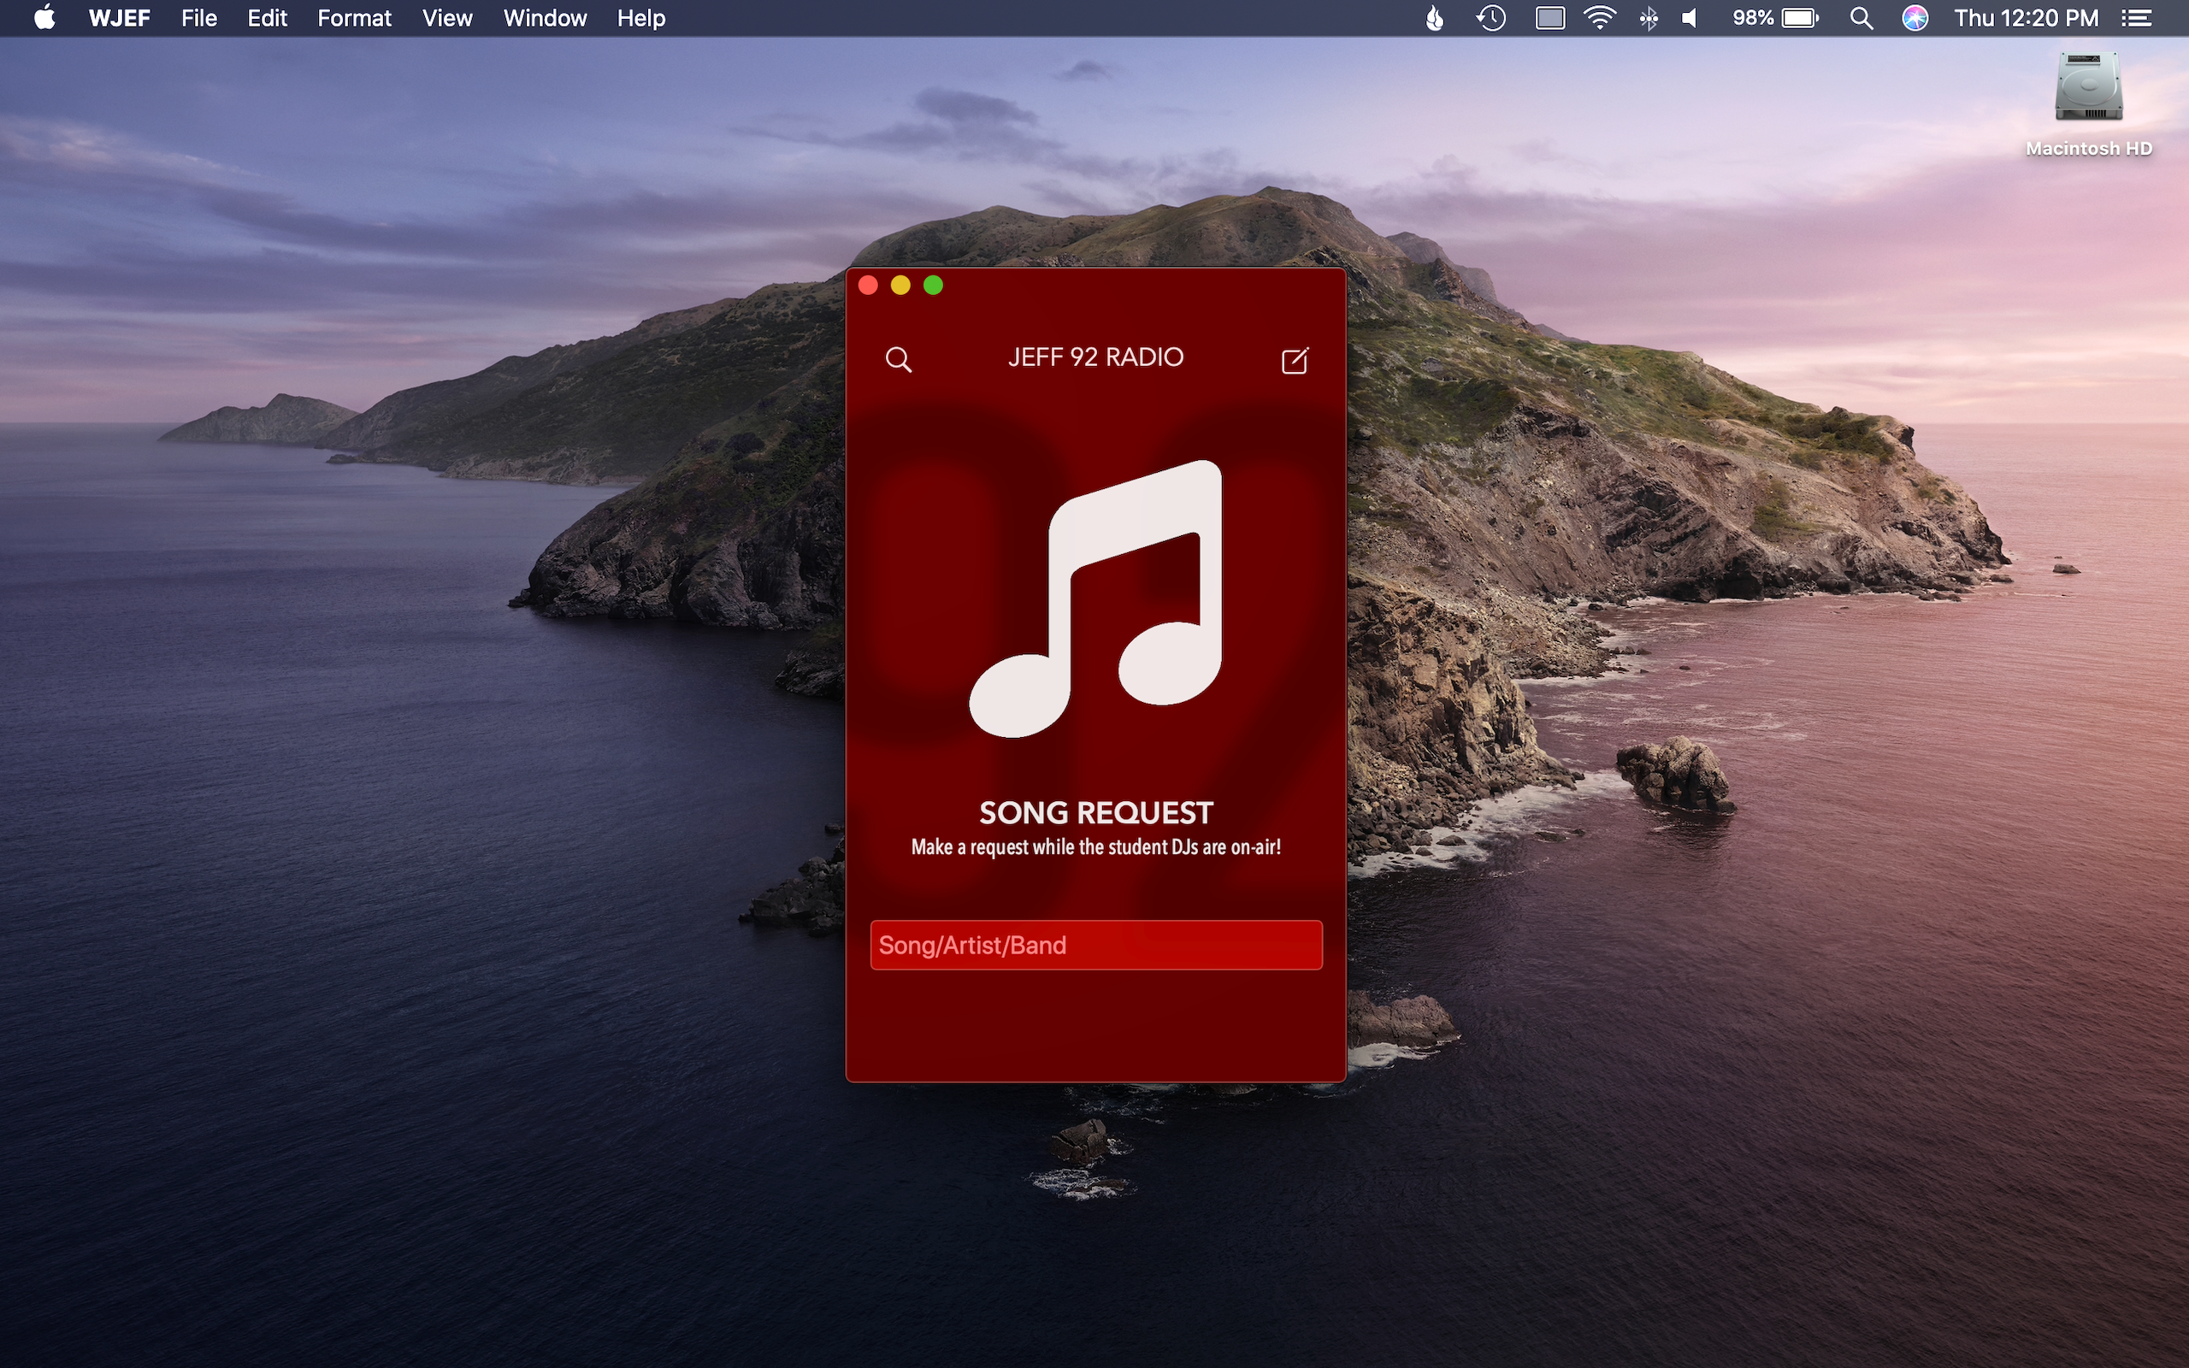Click the clock showing Thu 12:20 PM

[x=2026, y=18]
